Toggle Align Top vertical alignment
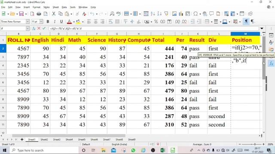Screen dimensions: 275x154 click(125, 21)
